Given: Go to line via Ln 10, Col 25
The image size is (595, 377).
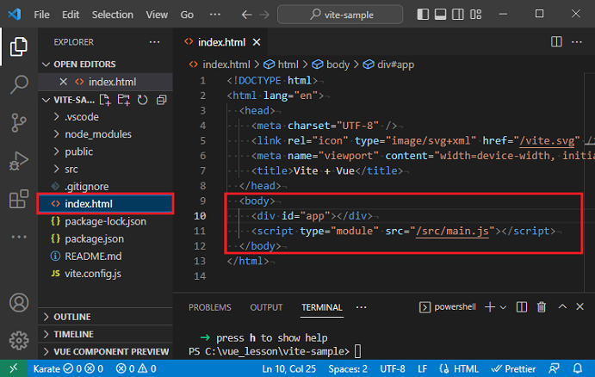Looking at the screenshot, I should coord(288,368).
